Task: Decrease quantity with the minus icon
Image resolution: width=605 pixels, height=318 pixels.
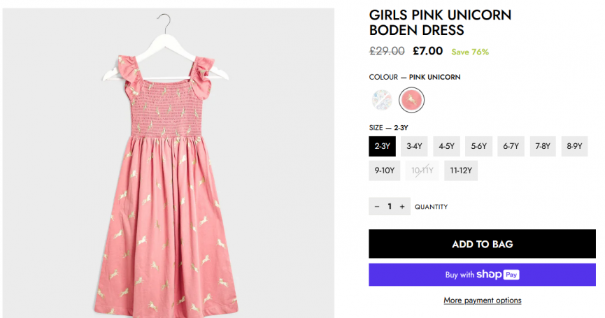Action: coord(377,207)
